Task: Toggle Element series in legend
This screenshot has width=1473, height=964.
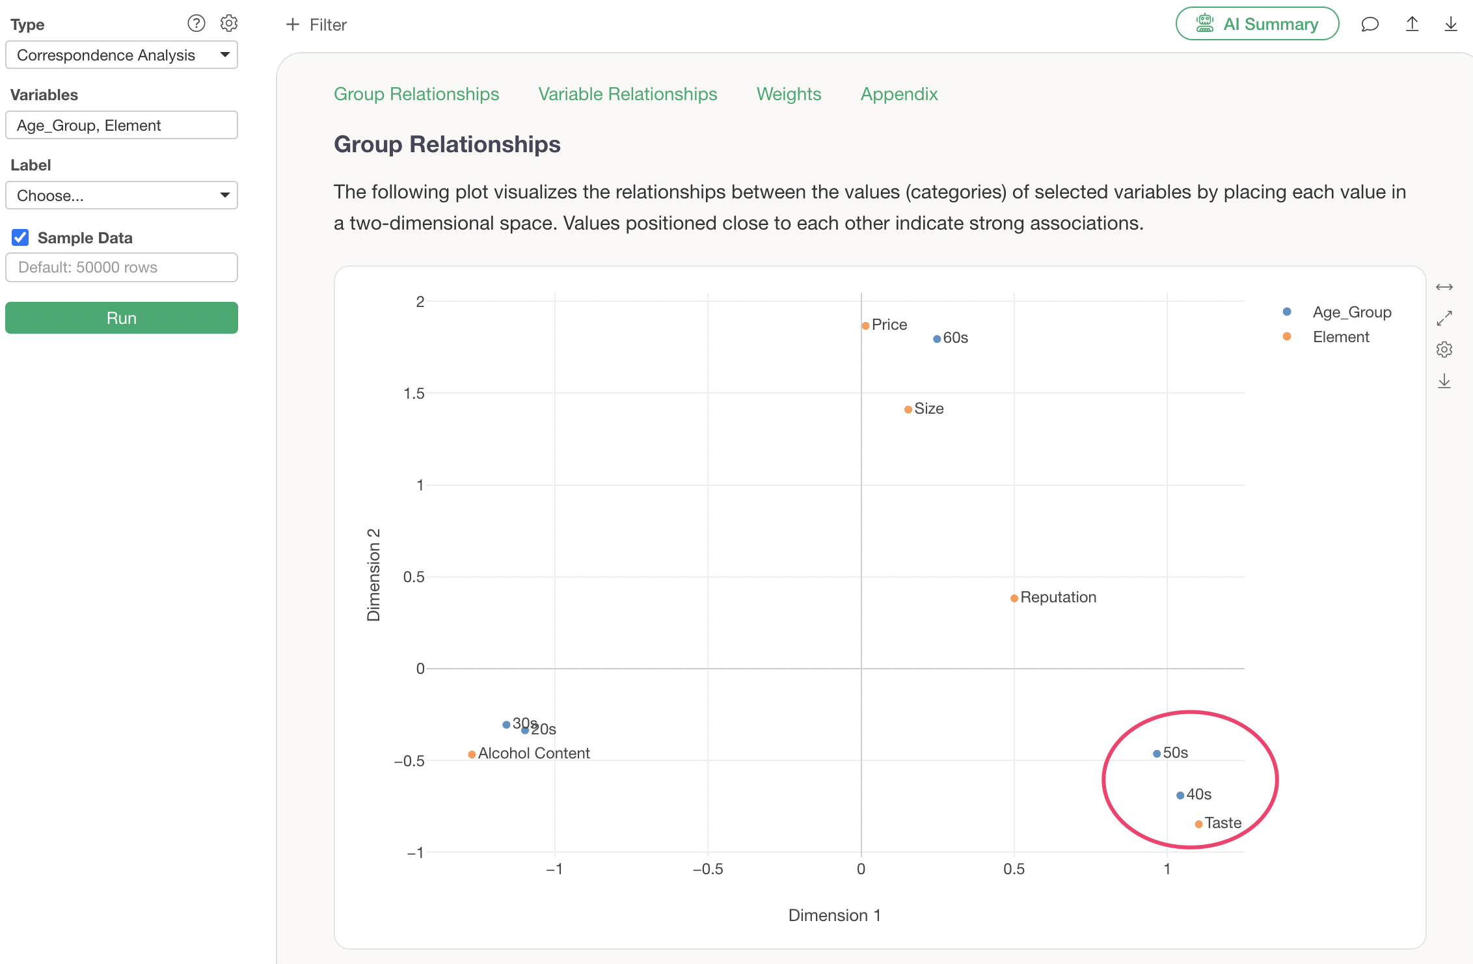Action: click(1340, 337)
